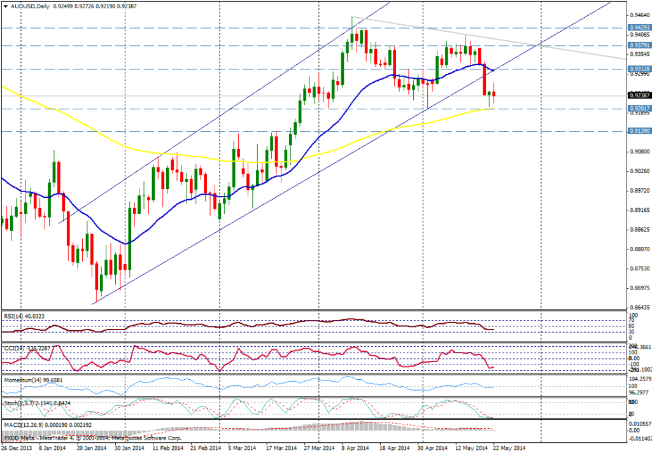Screen dimensions: 652x453
Task: Click the RSI(14) indicator label
Action: click(x=18, y=314)
